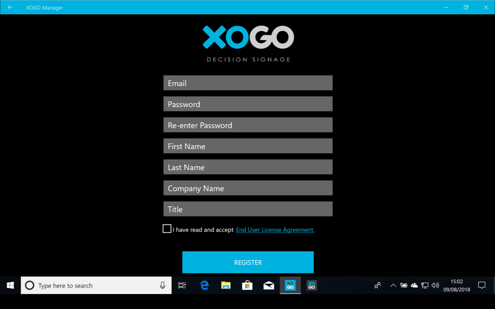
Task: Open the Windows Start menu
Action: (10, 285)
